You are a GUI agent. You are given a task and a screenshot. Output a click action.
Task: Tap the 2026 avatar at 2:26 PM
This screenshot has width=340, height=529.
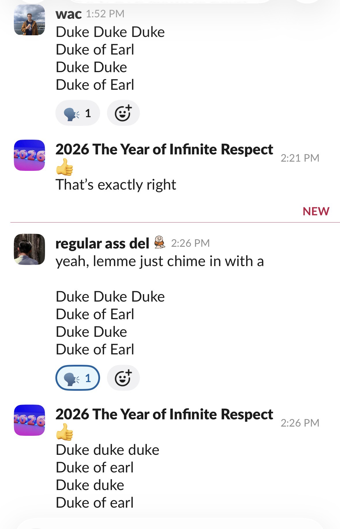pyautogui.click(x=29, y=420)
